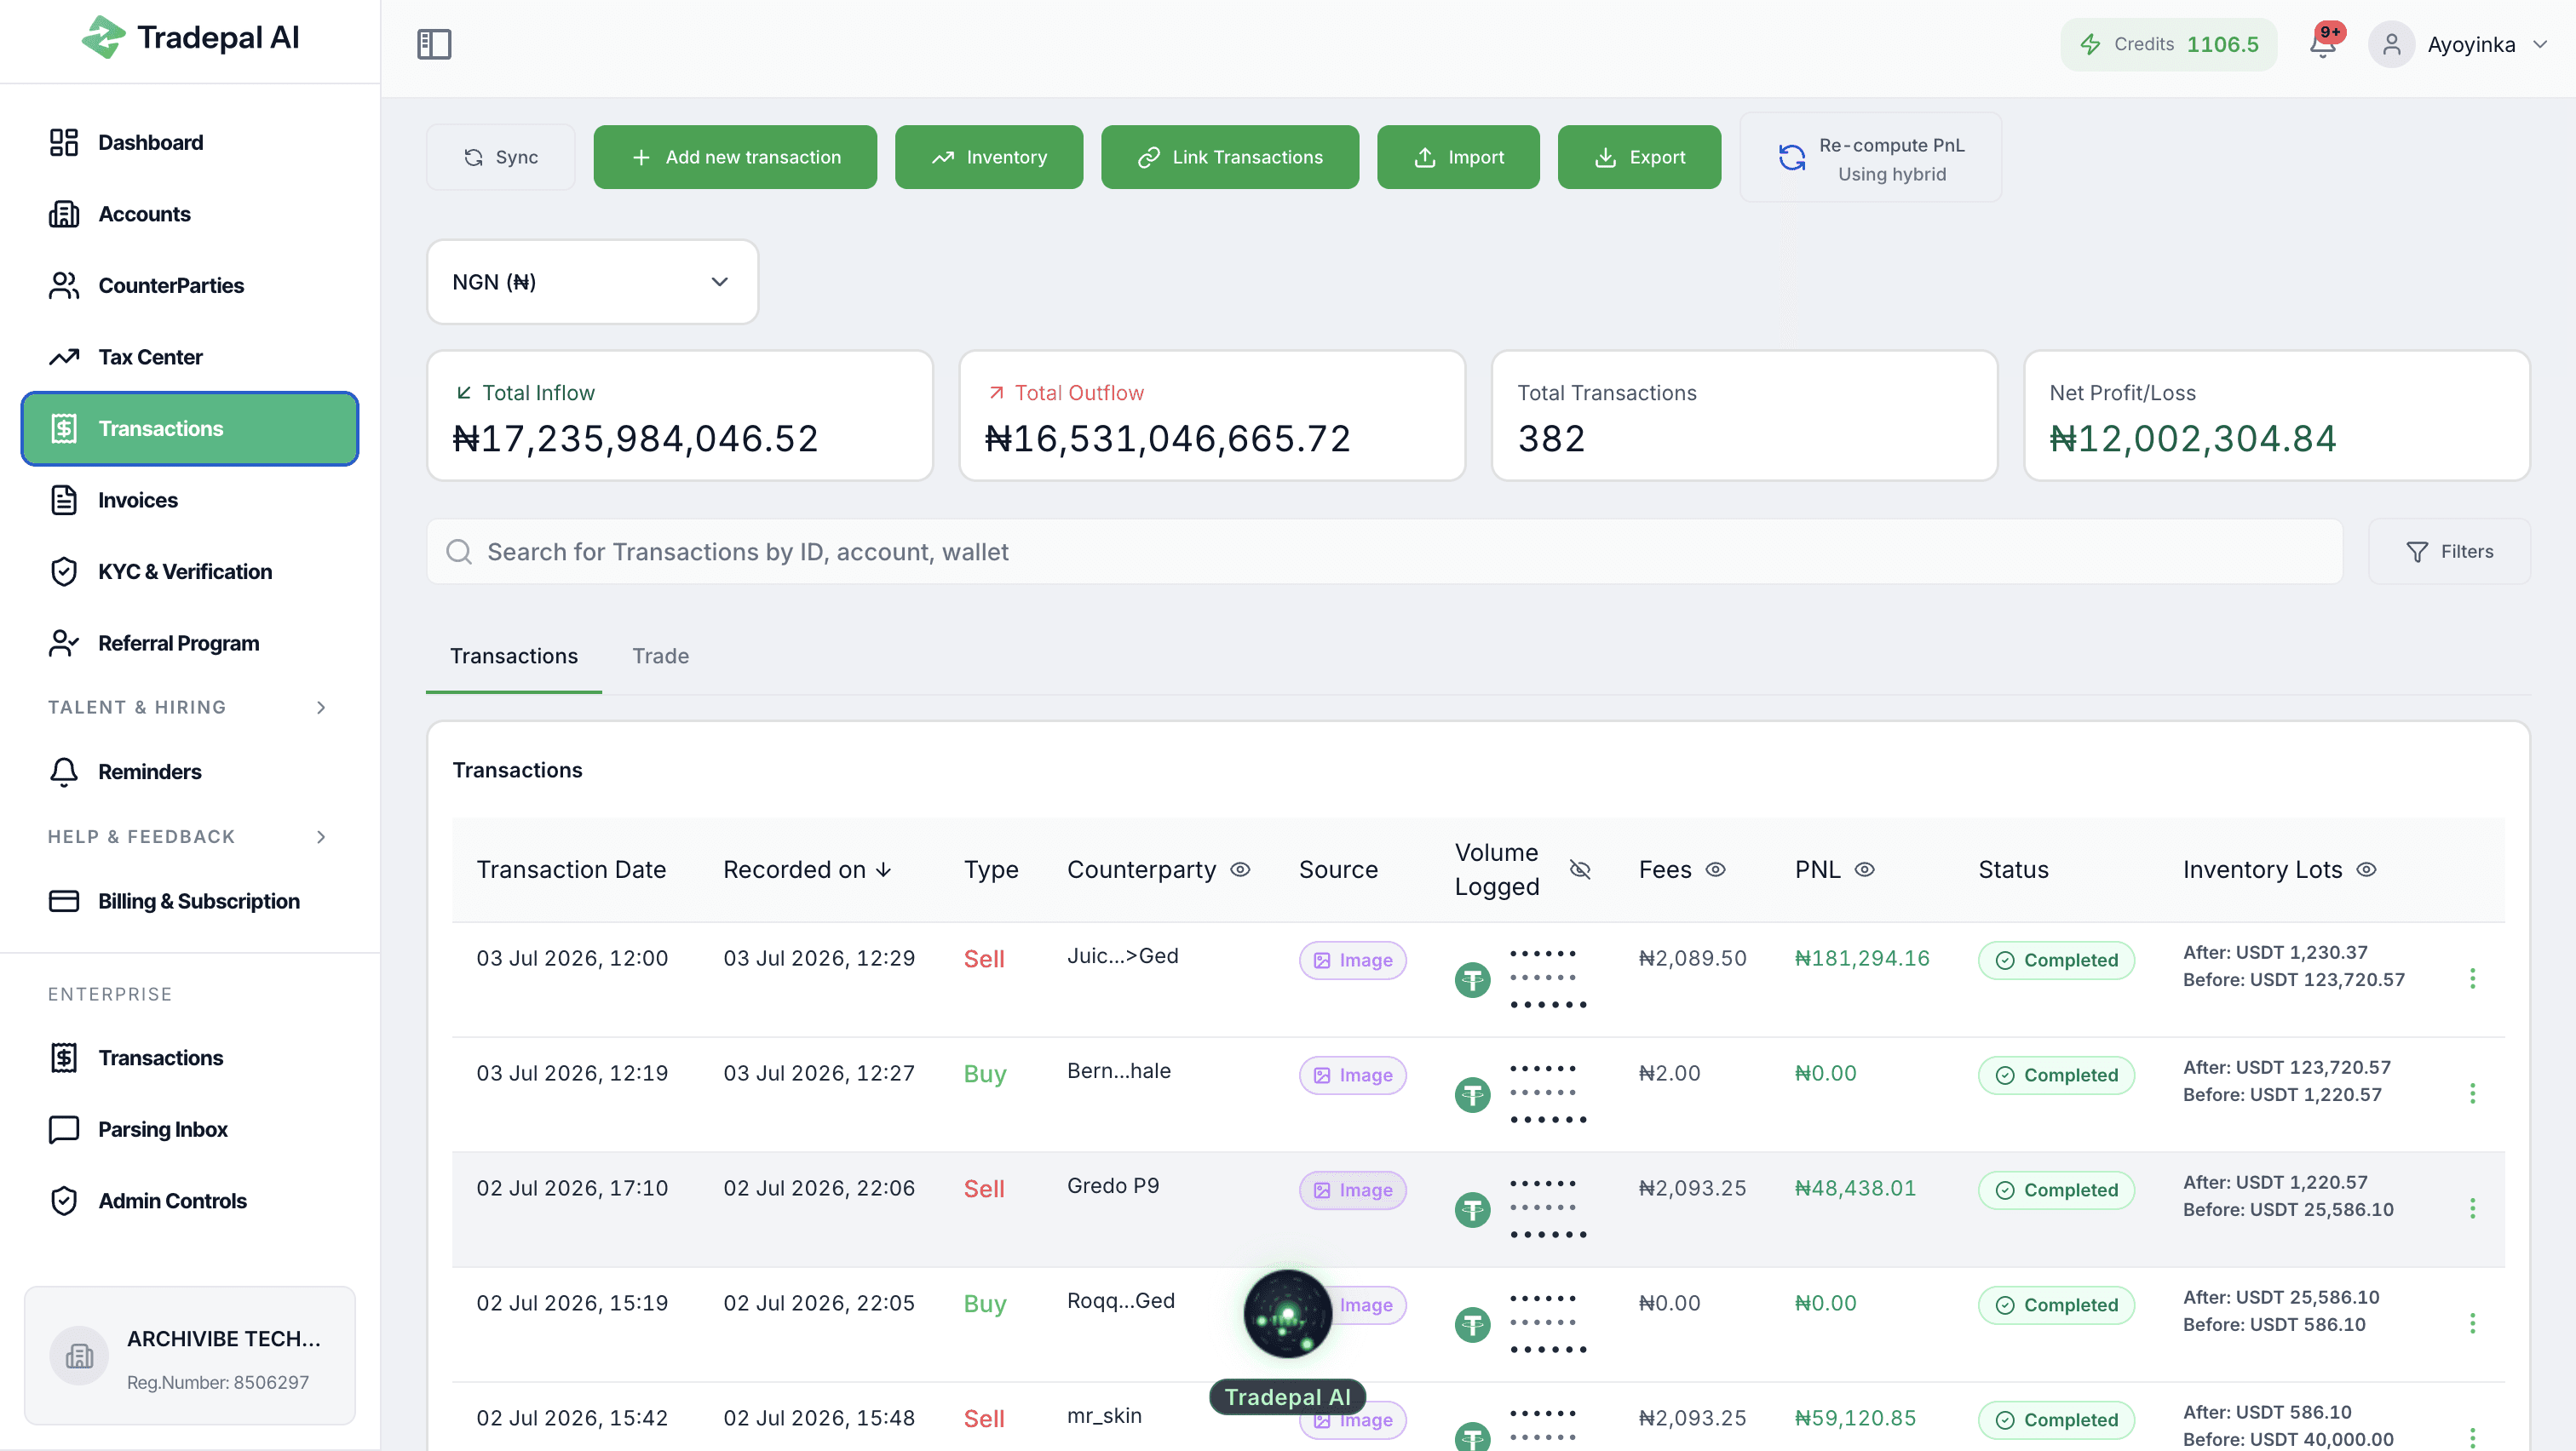This screenshot has width=2576, height=1451.
Task: Click the Net Profit/Loss value ₦12,002,304.84
Action: pos(2192,439)
